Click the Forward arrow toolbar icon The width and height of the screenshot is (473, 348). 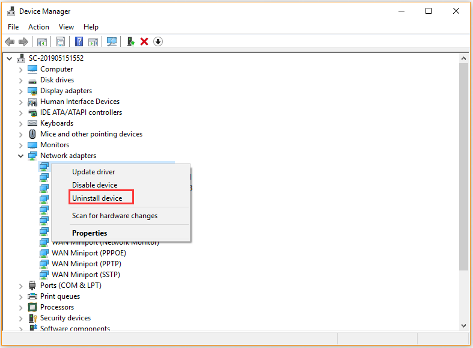tap(23, 41)
